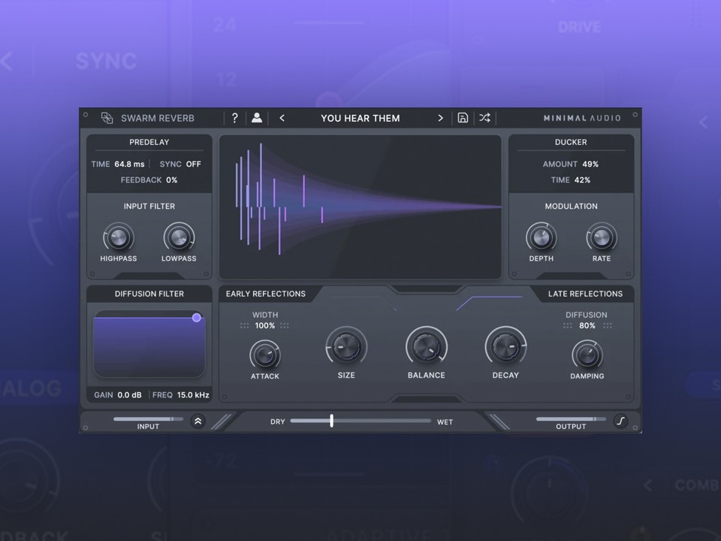The image size is (721, 541).
Task: Click the OUTPUT level slider
Action: click(x=571, y=419)
